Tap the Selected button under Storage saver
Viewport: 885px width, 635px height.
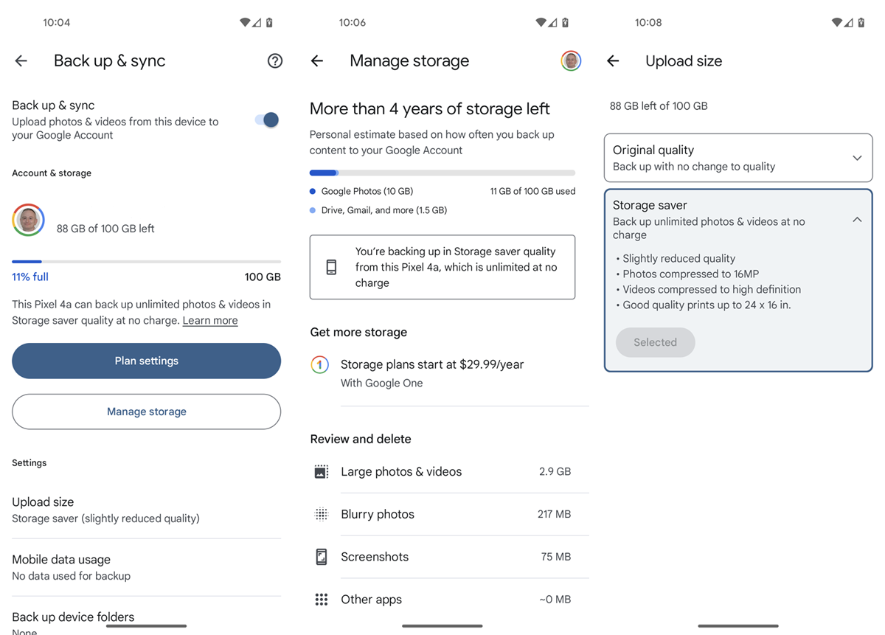tap(655, 342)
